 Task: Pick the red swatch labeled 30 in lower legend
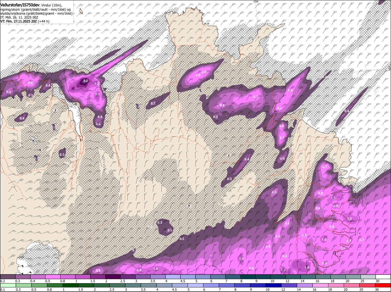tap(383, 286)
